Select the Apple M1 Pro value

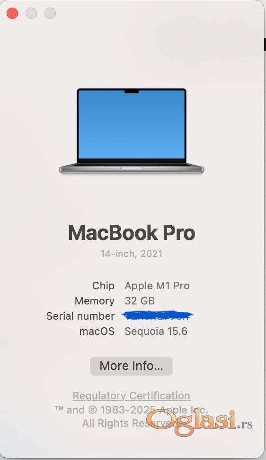[157, 286]
